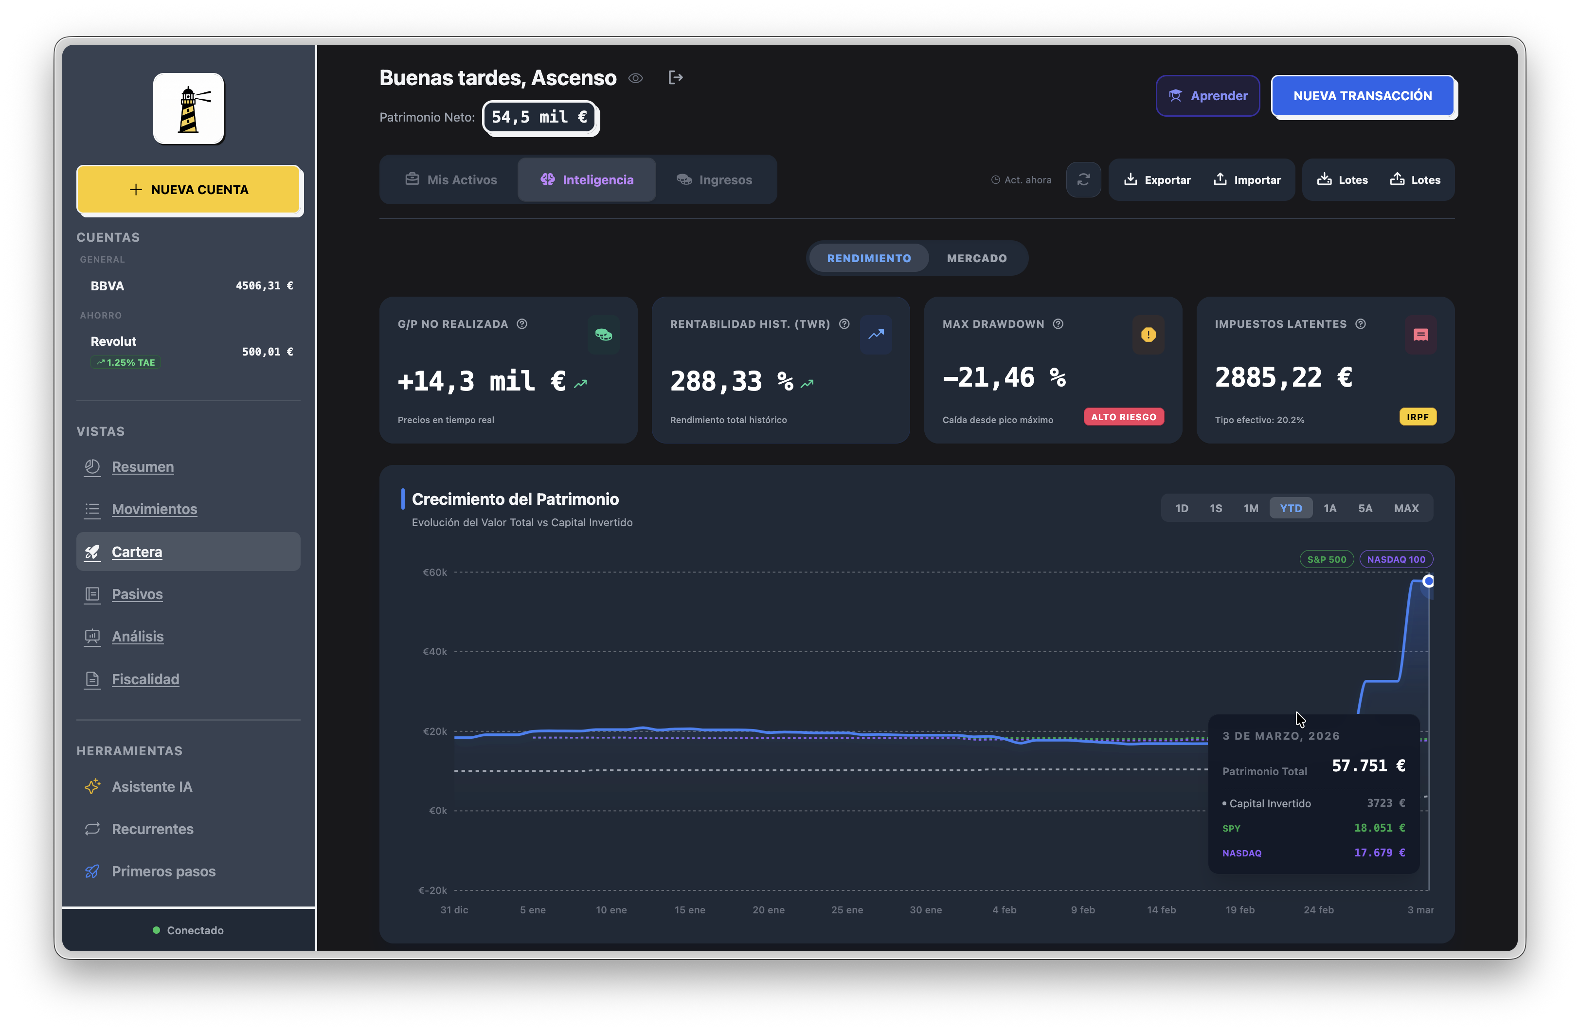Switch to the Mercado segment

point(976,258)
